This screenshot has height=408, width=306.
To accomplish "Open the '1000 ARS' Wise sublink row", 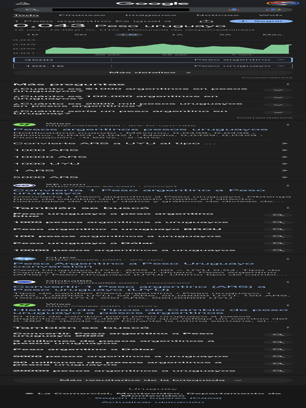I will [x=153, y=150].
